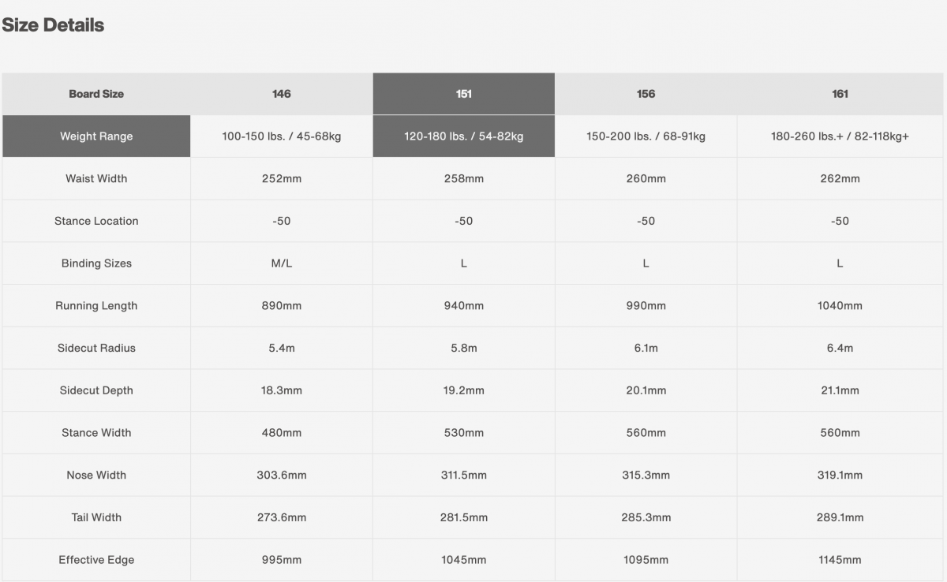Click the 285.3mm tail width value
947x582 pixels.
(646, 517)
